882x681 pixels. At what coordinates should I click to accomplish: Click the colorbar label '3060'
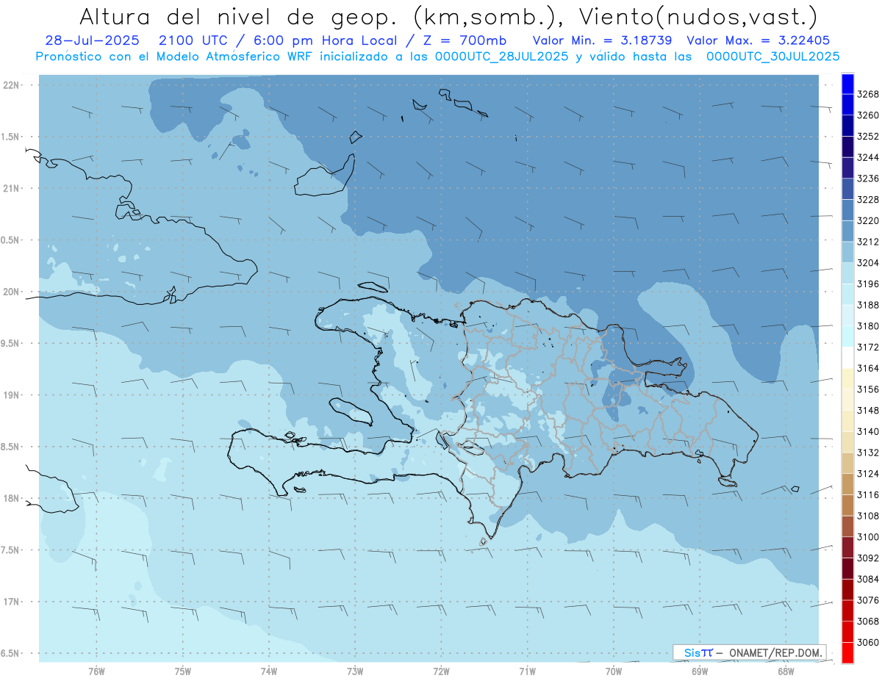[867, 643]
